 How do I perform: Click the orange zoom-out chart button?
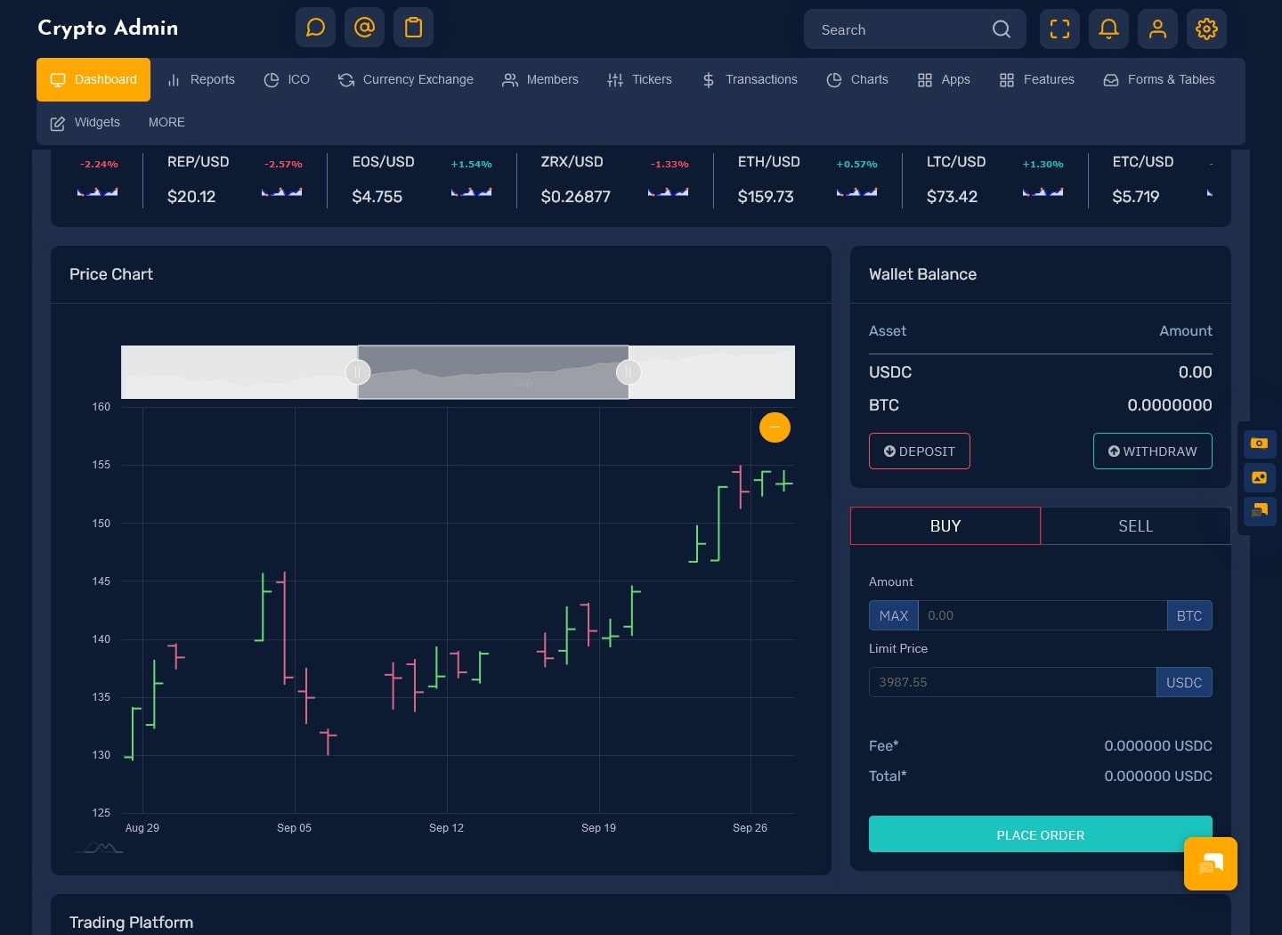point(775,427)
